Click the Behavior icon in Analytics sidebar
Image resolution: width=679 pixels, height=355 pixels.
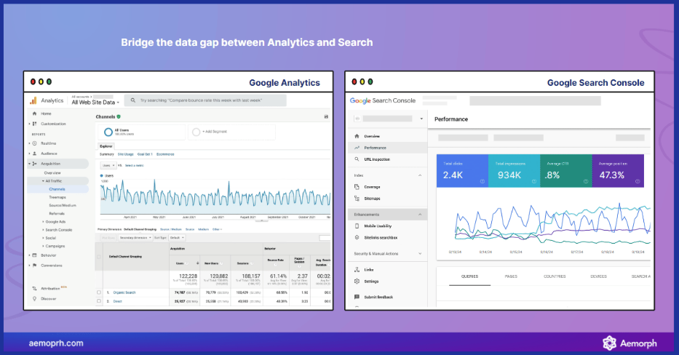[34, 255]
